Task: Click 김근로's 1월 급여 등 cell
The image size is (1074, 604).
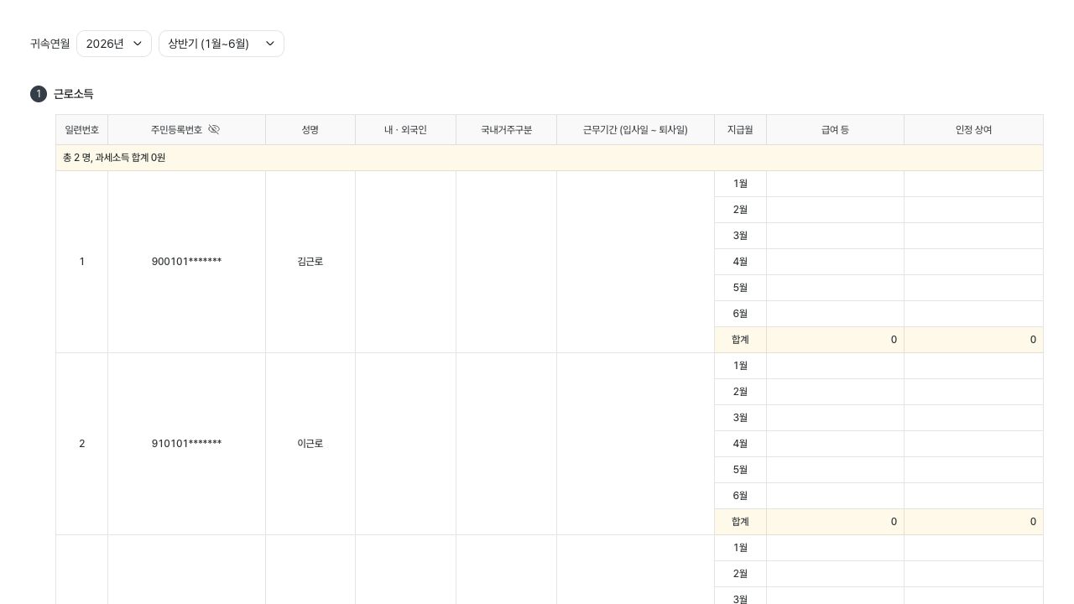Action: (835, 184)
